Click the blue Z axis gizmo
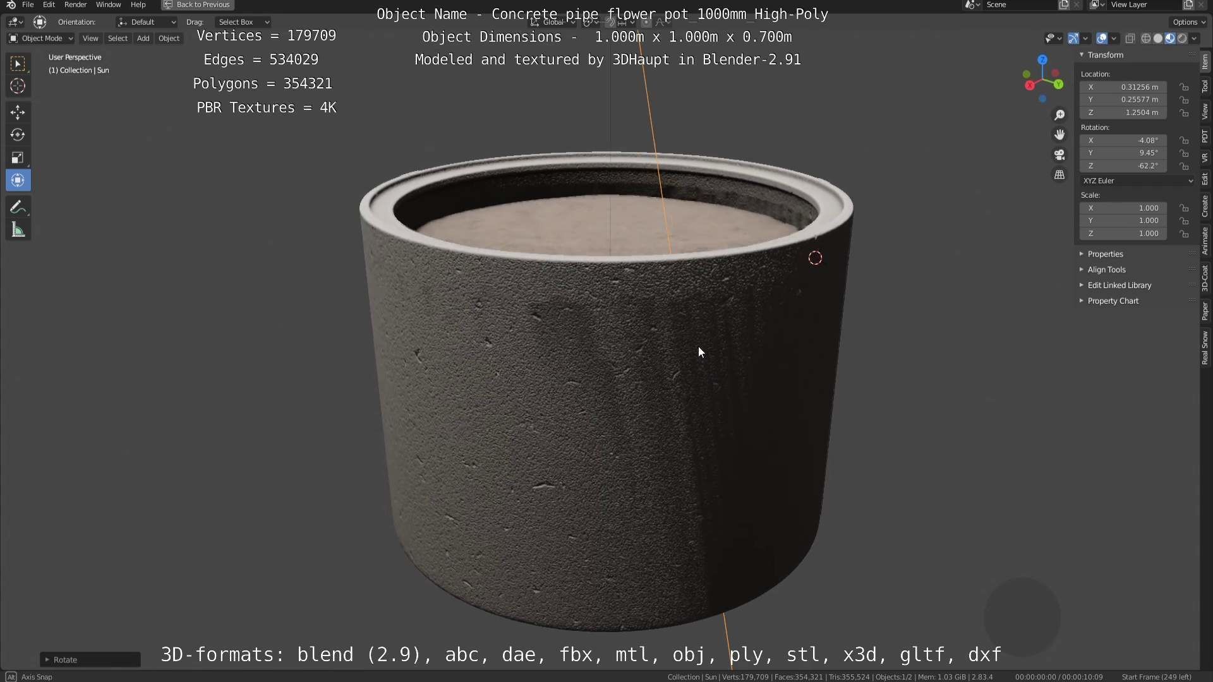The width and height of the screenshot is (1213, 682). point(1042,59)
